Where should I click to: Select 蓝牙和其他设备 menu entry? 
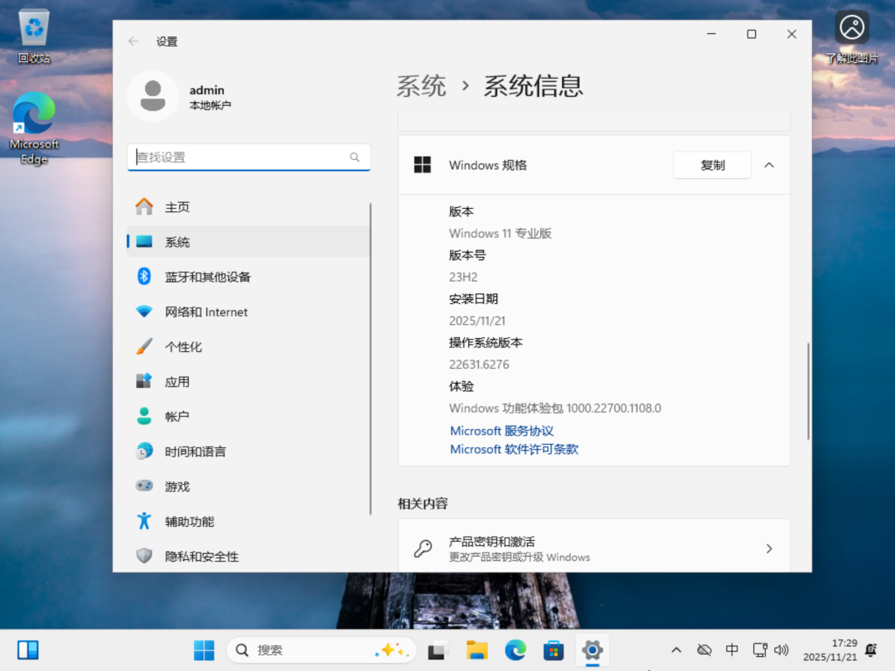pyautogui.click(x=249, y=277)
